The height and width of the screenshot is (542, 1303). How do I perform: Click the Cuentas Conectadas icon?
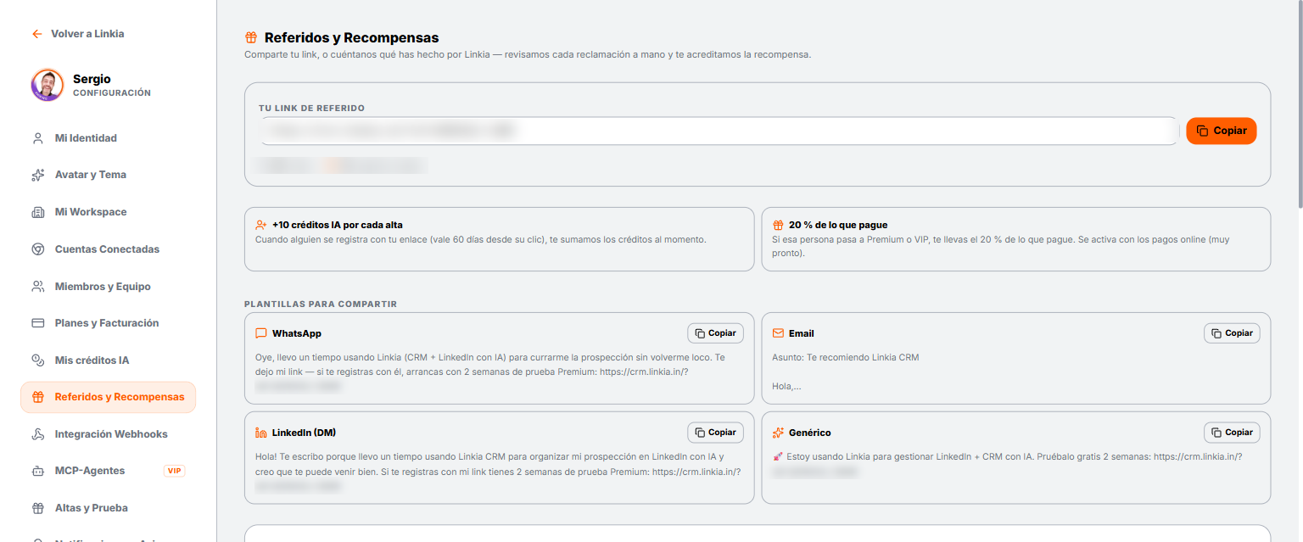pos(37,249)
